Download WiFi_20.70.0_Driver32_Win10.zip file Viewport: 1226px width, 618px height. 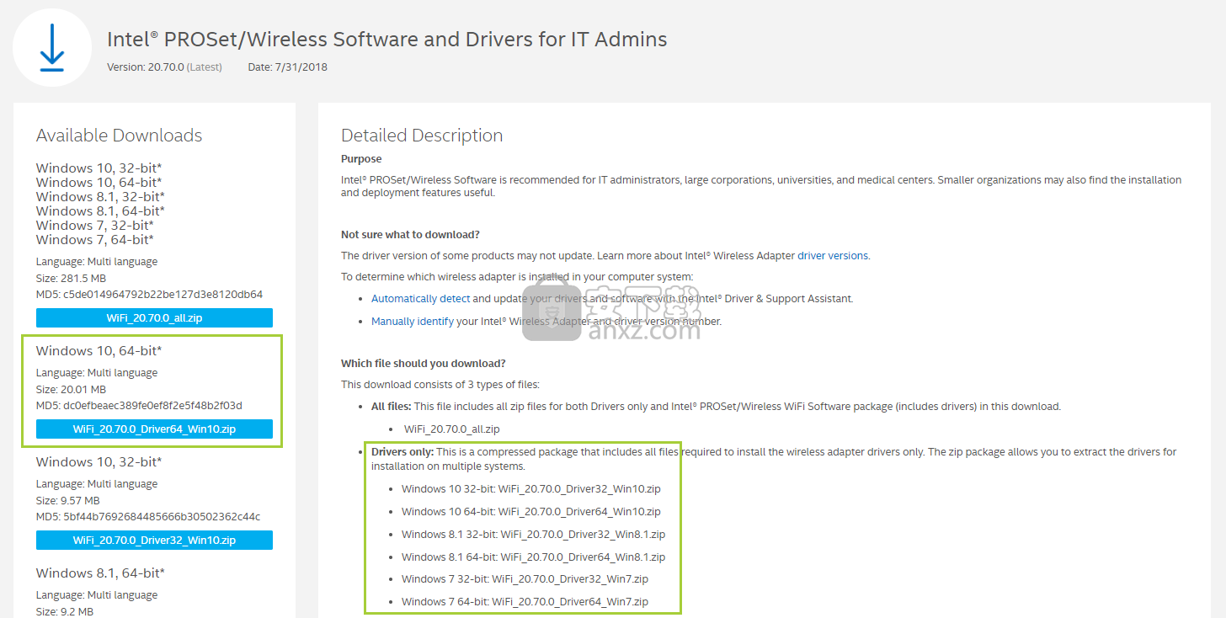[x=154, y=540]
